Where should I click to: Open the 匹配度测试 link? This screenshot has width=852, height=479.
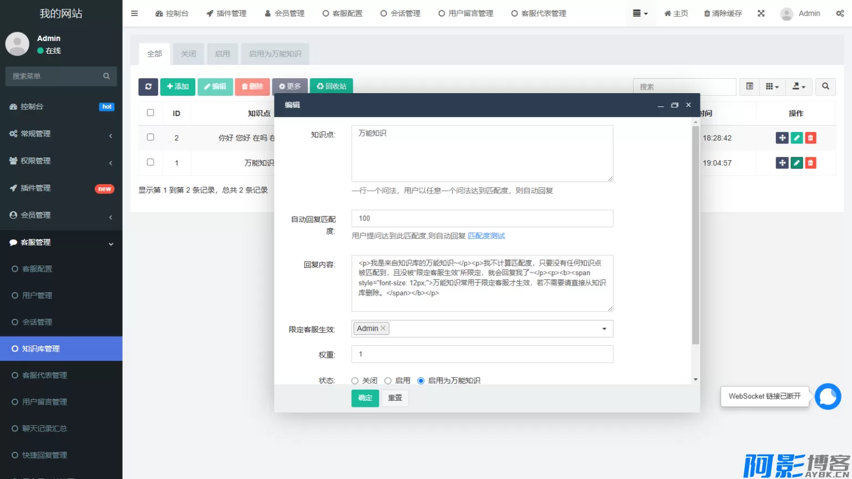click(x=486, y=236)
